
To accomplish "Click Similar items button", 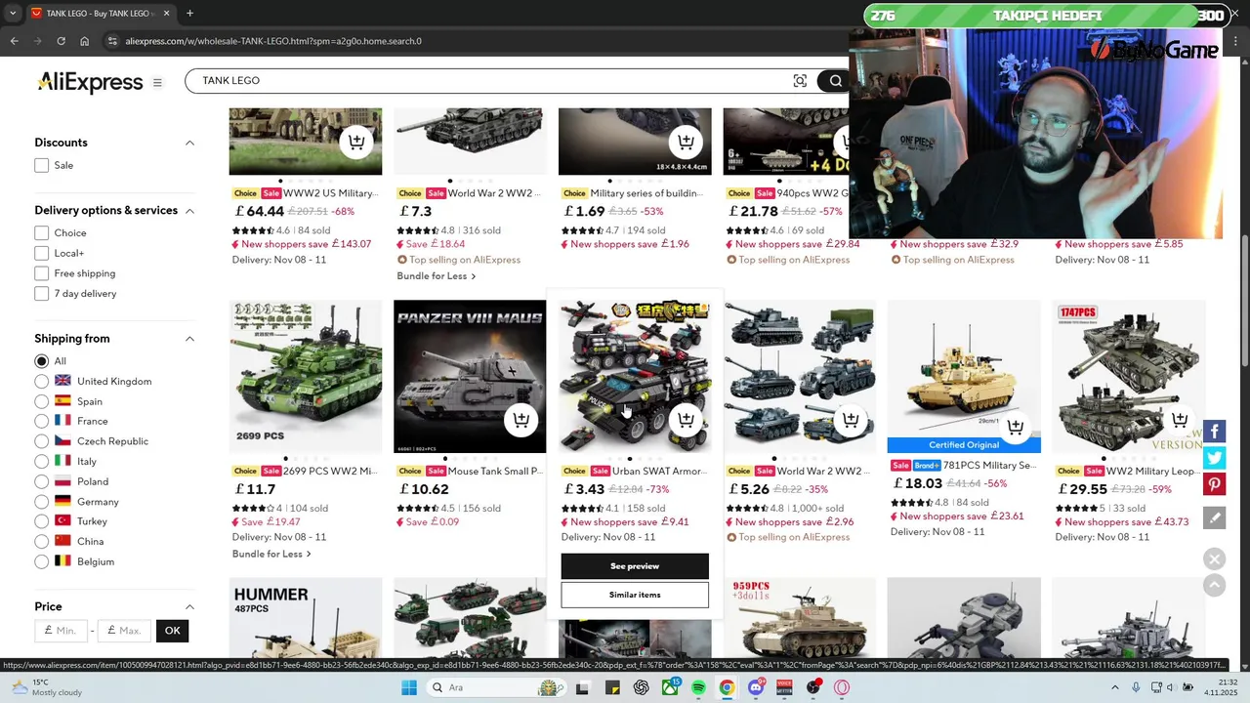I will click(635, 595).
